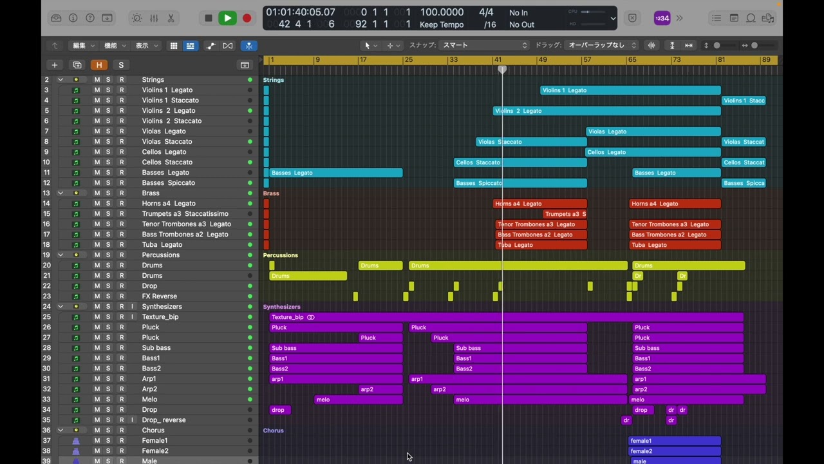
Task: Click the Duplicate Track icon
Action: (x=77, y=65)
